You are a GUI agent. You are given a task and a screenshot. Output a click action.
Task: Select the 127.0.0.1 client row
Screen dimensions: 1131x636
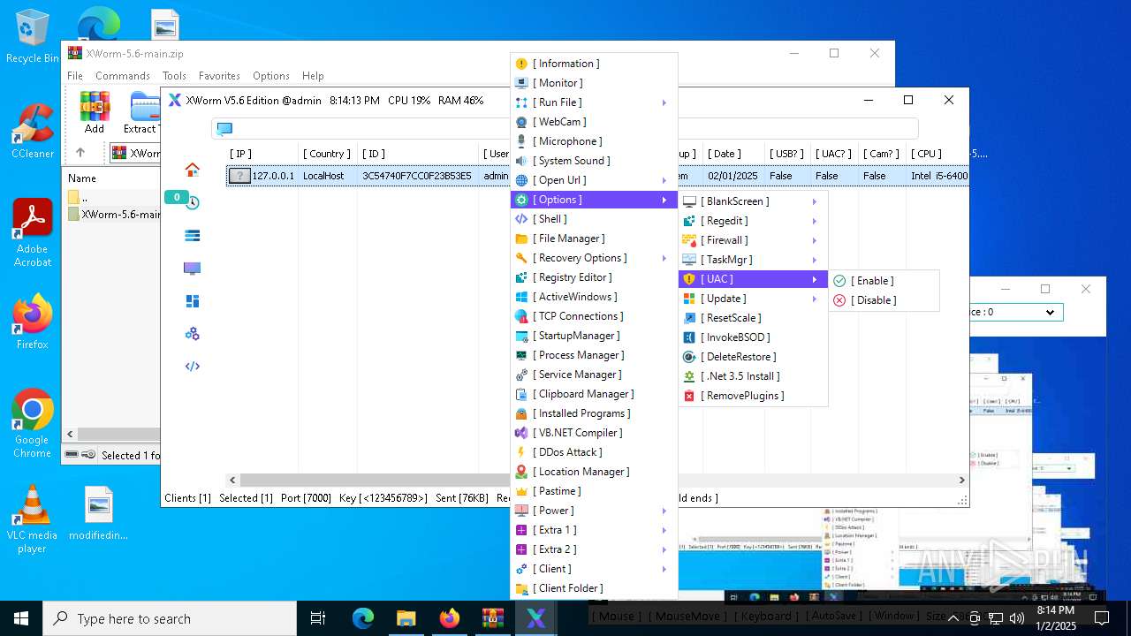coord(597,176)
